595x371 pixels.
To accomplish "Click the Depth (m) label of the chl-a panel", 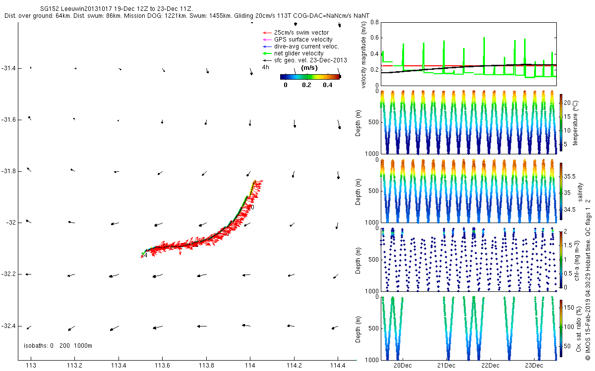I will click(x=359, y=260).
